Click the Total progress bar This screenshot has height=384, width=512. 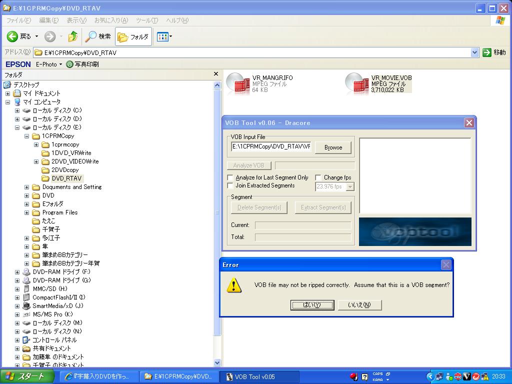pyautogui.click(x=302, y=237)
